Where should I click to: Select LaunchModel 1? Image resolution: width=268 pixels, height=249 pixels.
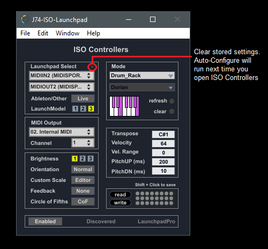(75, 108)
